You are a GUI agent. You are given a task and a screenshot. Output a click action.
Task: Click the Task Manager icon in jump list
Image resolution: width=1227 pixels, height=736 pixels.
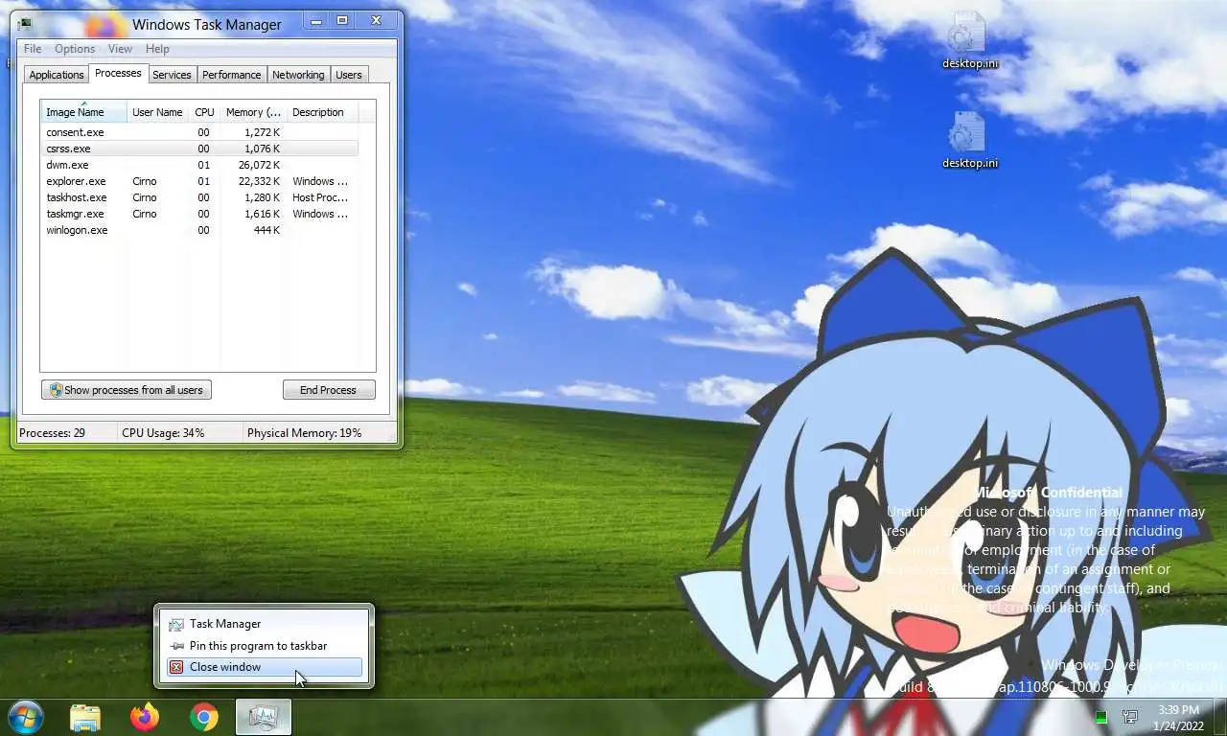[176, 624]
